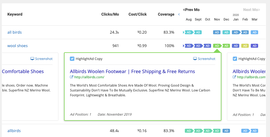The image size is (270, 137).
Task: Click the August AD badge for all birds
Action: click(x=189, y=32)
